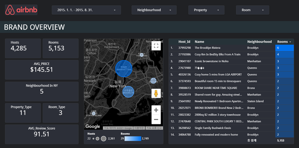This screenshot has width=299, height=148.
Task: Click the Host_Id column header
Action: tap(184, 42)
